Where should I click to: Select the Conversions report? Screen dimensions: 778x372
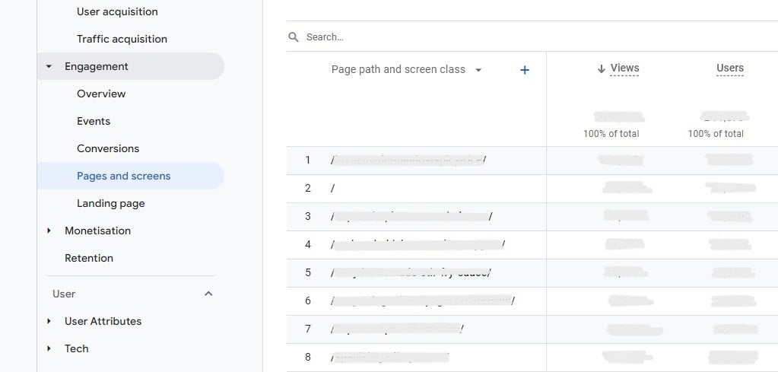pyautogui.click(x=108, y=148)
